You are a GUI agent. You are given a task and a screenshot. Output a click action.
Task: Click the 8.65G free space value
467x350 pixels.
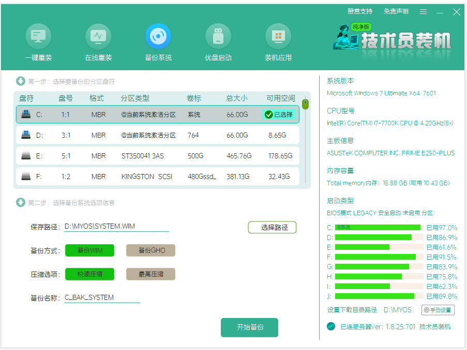pyautogui.click(x=277, y=135)
